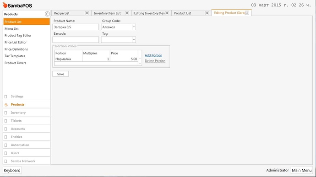316x177 pixels.
Task: Collapse the Products sidebar with the back arrow
Action: coord(47,14)
